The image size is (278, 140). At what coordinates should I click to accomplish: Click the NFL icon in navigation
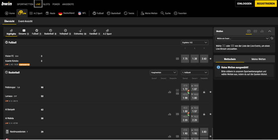80,13
